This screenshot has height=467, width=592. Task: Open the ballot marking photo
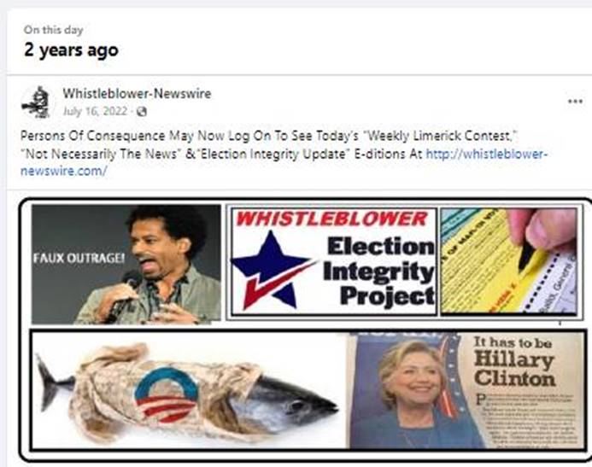pyautogui.click(x=509, y=261)
